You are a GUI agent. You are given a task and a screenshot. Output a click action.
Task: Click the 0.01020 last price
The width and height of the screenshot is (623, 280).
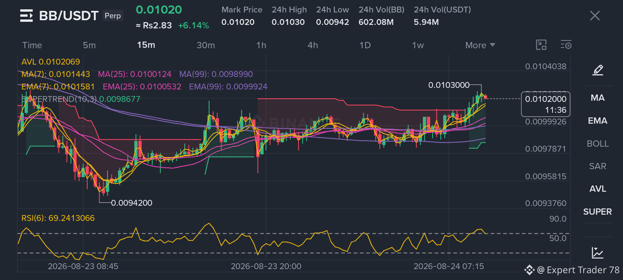point(159,10)
